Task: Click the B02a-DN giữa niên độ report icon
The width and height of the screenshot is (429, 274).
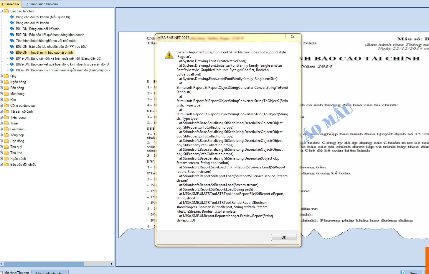Action: pyautogui.click(x=12, y=64)
